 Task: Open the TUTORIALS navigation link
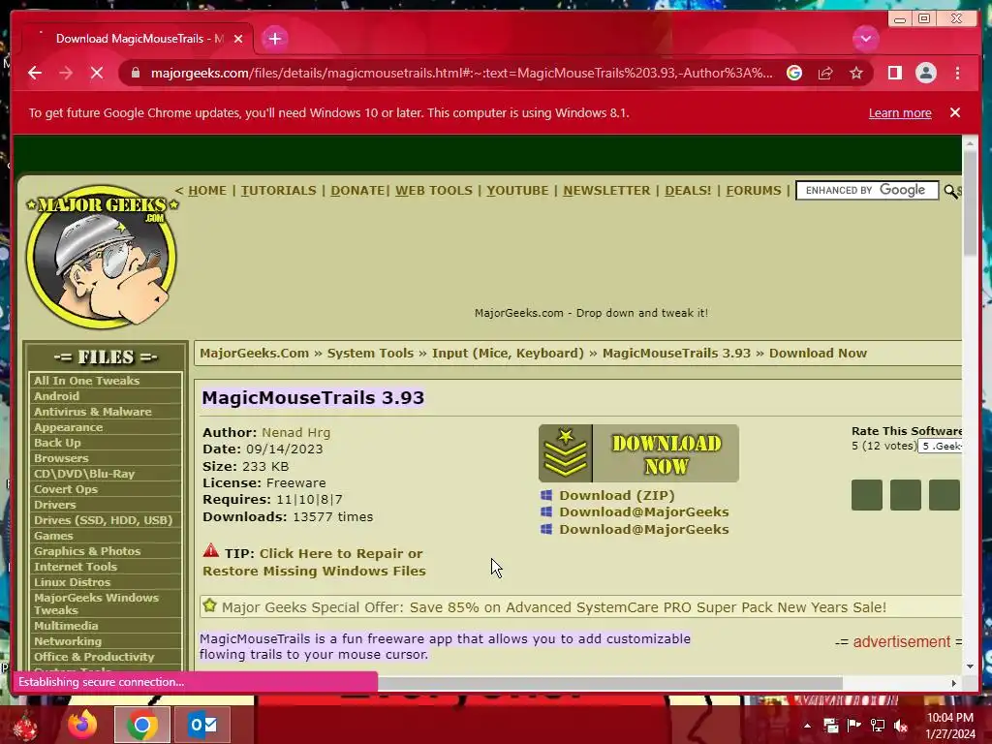click(x=278, y=191)
